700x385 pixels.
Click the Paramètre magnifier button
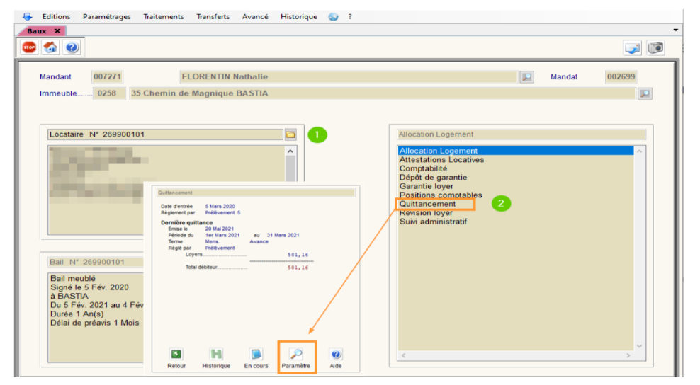pos(296,354)
